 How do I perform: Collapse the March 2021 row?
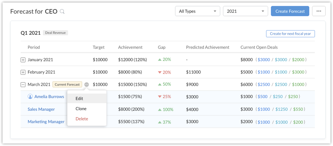23,85
